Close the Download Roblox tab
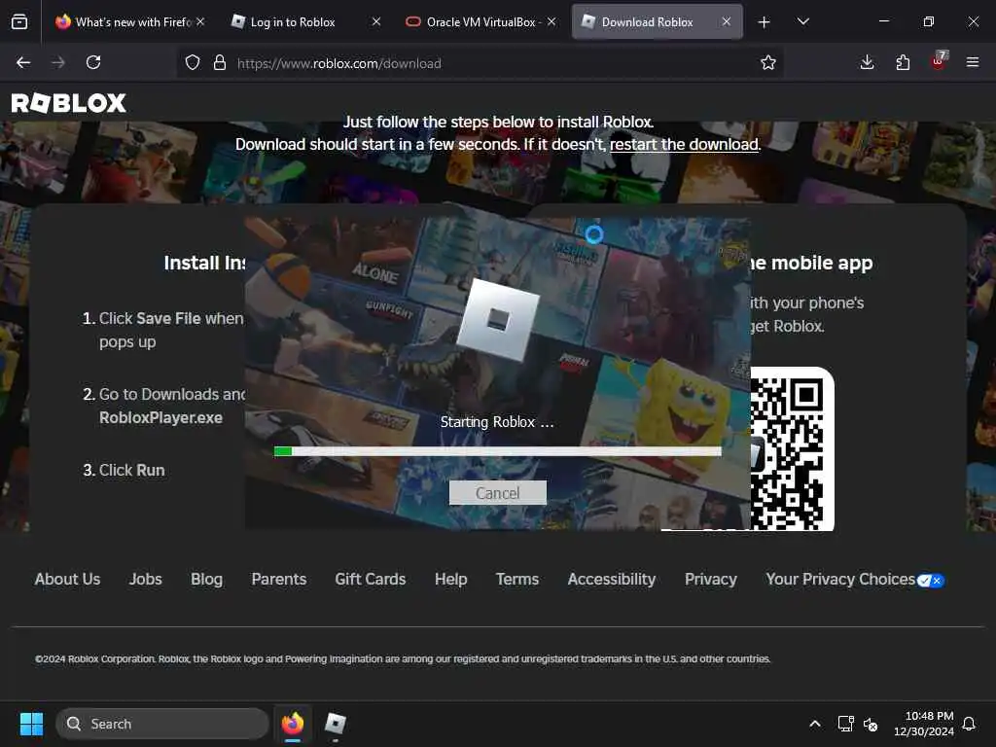The image size is (996, 747). pyautogui.click(x=726, y=21)
